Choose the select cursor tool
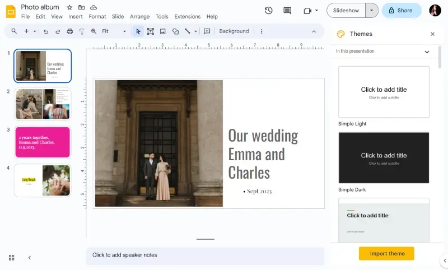Viewport: 448px width, 270px height. pyautogui.click(x=138, y=31)
